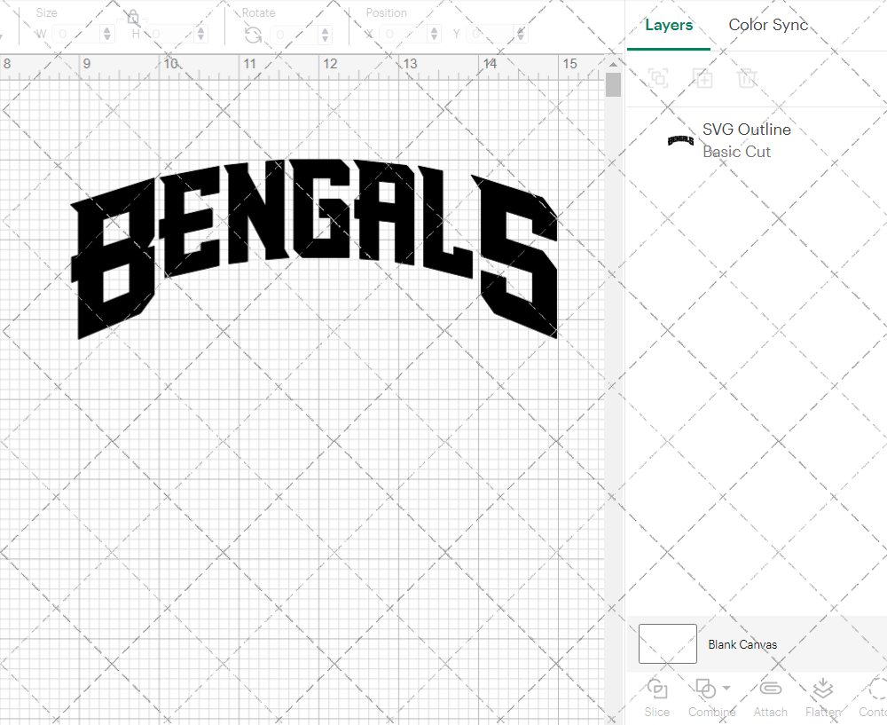Click the vertical scrollbar thumb
Image resolution: width=887 pixels, height=725 pixels.
click(613, 85)
